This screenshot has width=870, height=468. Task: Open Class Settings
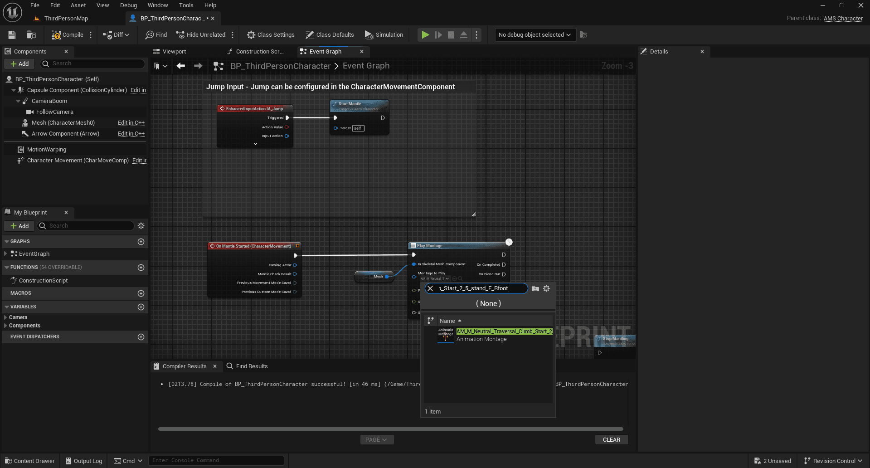click(271, 35)
